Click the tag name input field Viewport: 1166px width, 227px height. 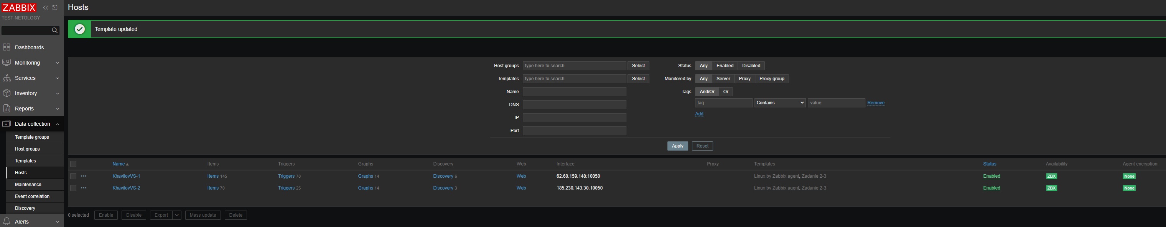pyautogui.click(x=723, y=103)
